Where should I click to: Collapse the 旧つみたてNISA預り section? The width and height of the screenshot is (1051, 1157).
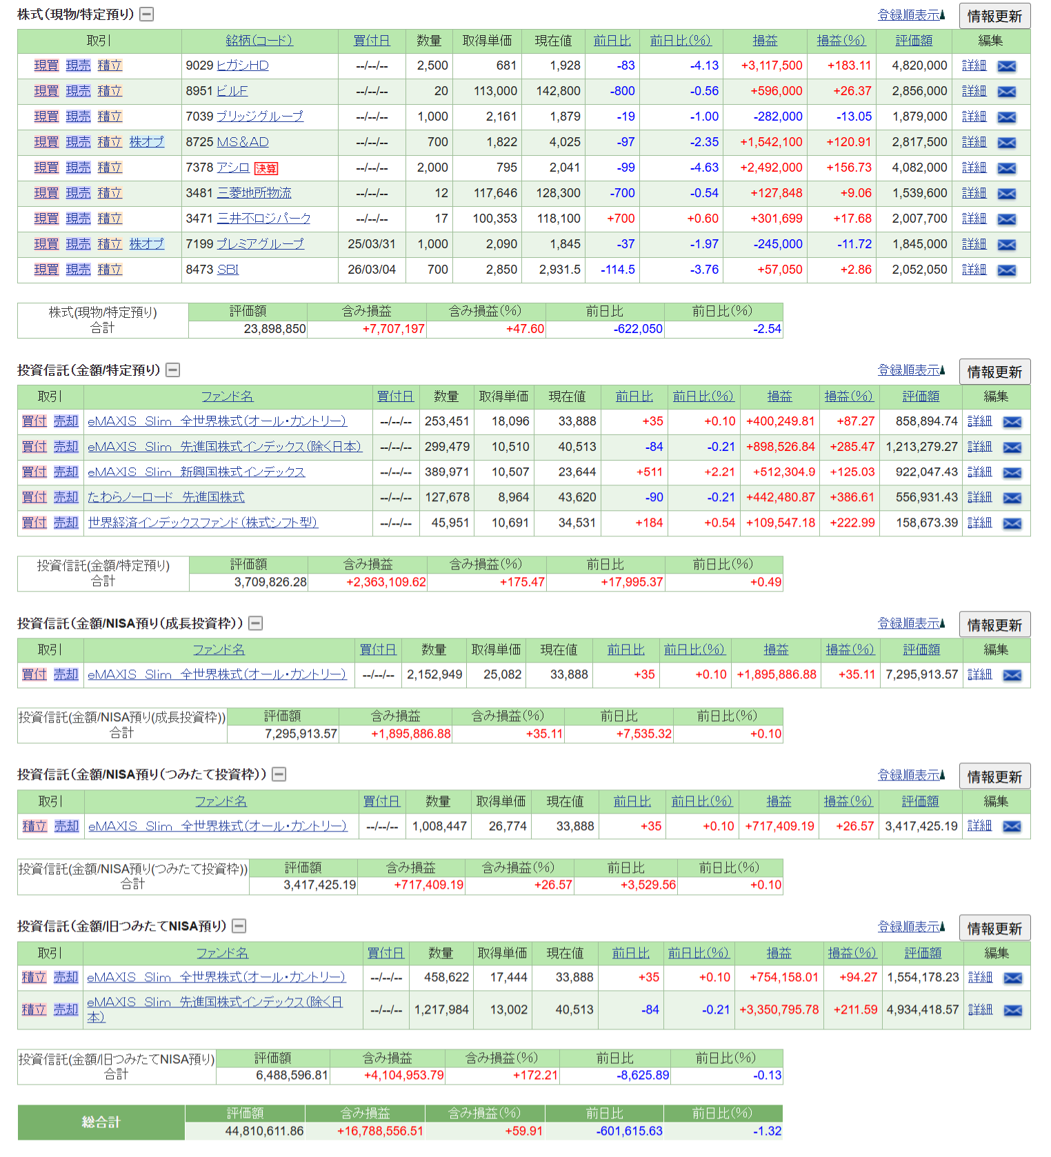click(239, 926)
